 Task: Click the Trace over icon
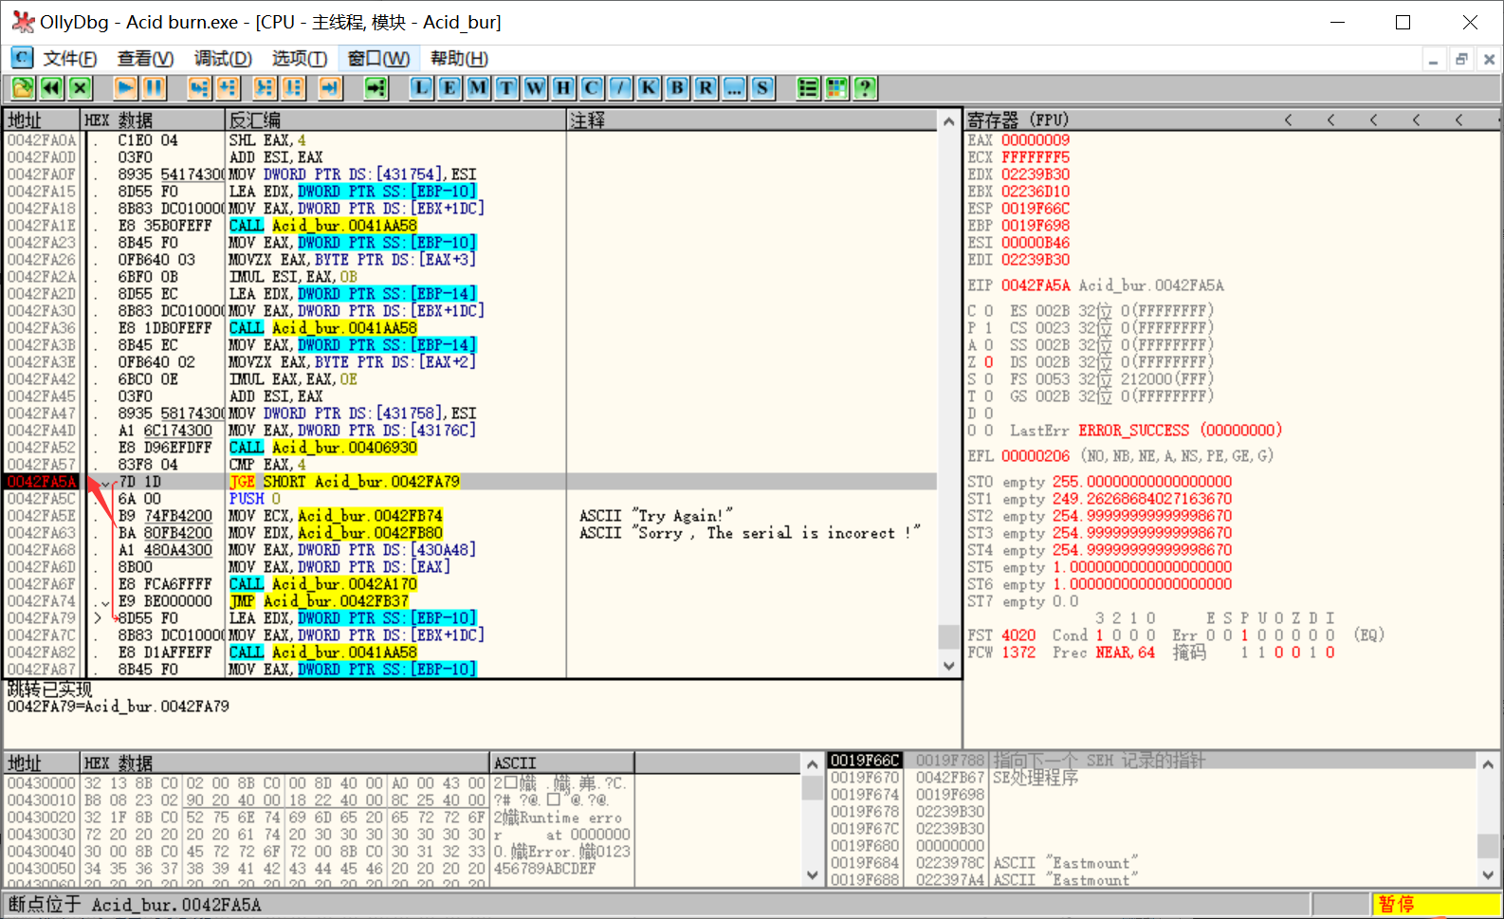[293, 88]
